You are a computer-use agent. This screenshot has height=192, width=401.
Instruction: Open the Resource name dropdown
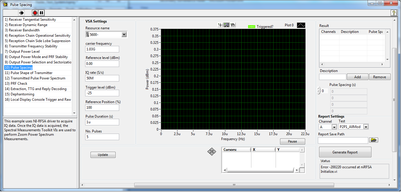click(x=124, y=34)
